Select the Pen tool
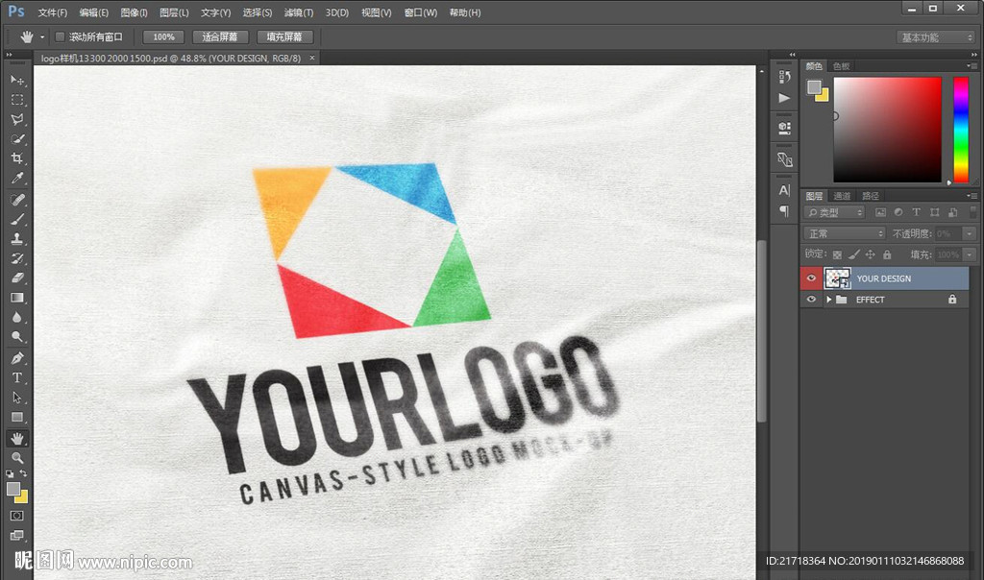Viewport: 984px width, 580px height. point(17,357)
